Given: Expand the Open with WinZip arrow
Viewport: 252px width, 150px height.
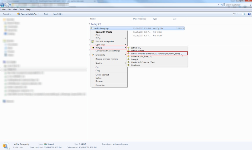Looking at the screenshot, I should tap(39, 14).
